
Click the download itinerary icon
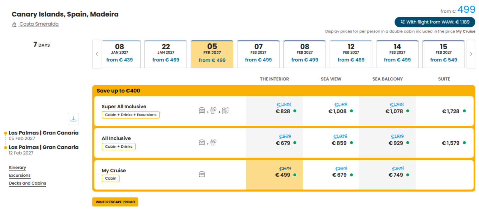click(73, 119)
